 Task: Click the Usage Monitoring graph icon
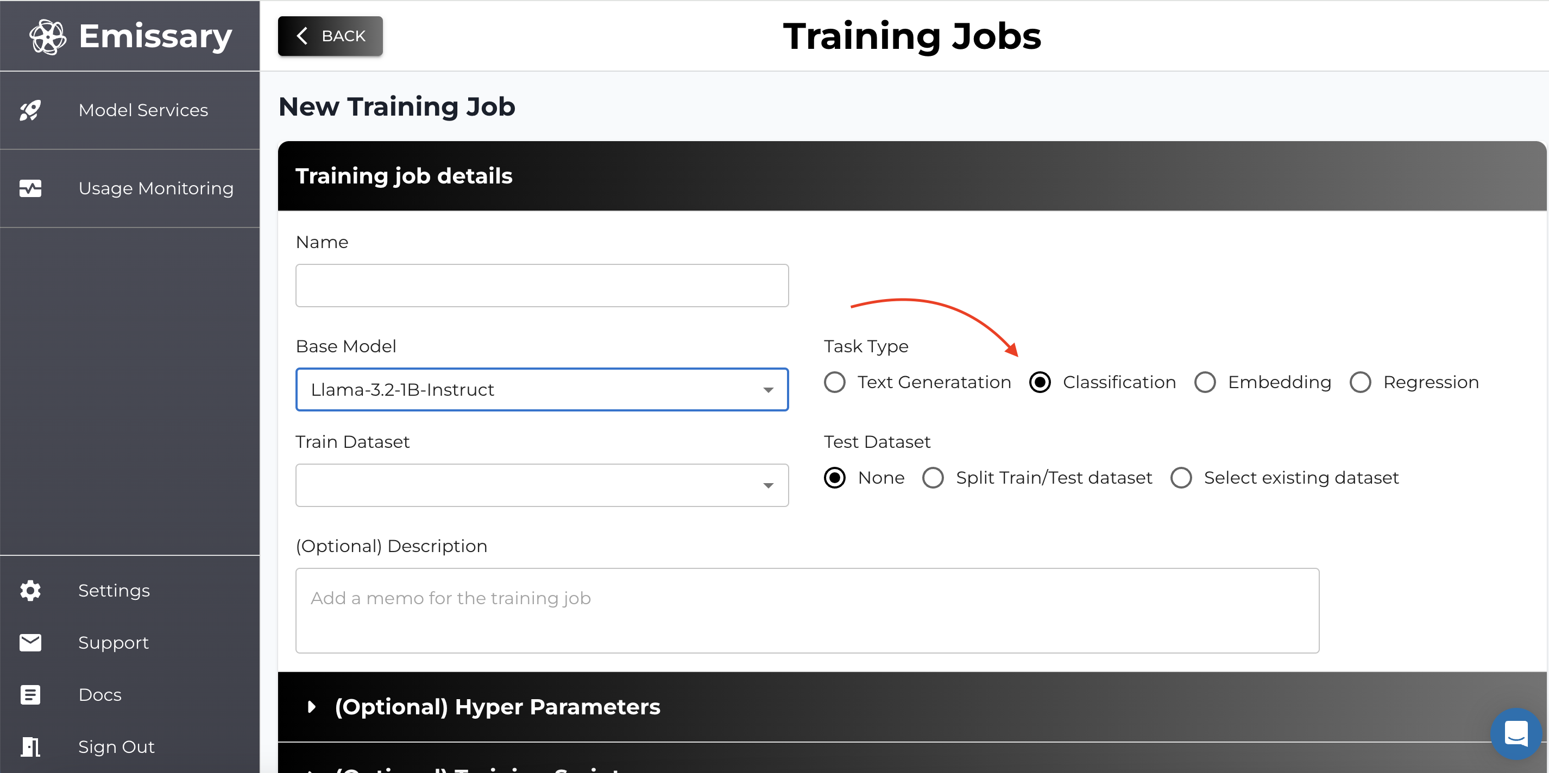(x=30, y=188)
